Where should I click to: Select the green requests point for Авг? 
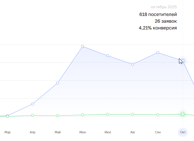(x=132, y=114)
